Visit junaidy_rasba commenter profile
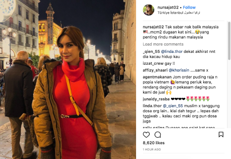Screen dimensions: 231x159 pyautogui.click(x=156, y=99)
